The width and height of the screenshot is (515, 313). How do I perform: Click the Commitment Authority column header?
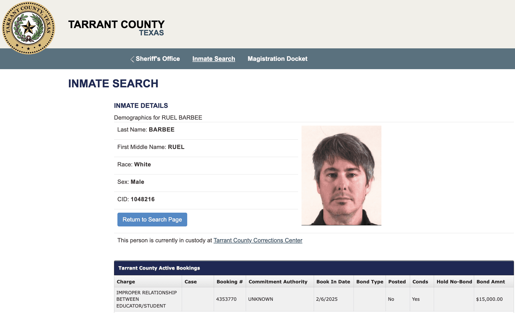tap(278, 282)
